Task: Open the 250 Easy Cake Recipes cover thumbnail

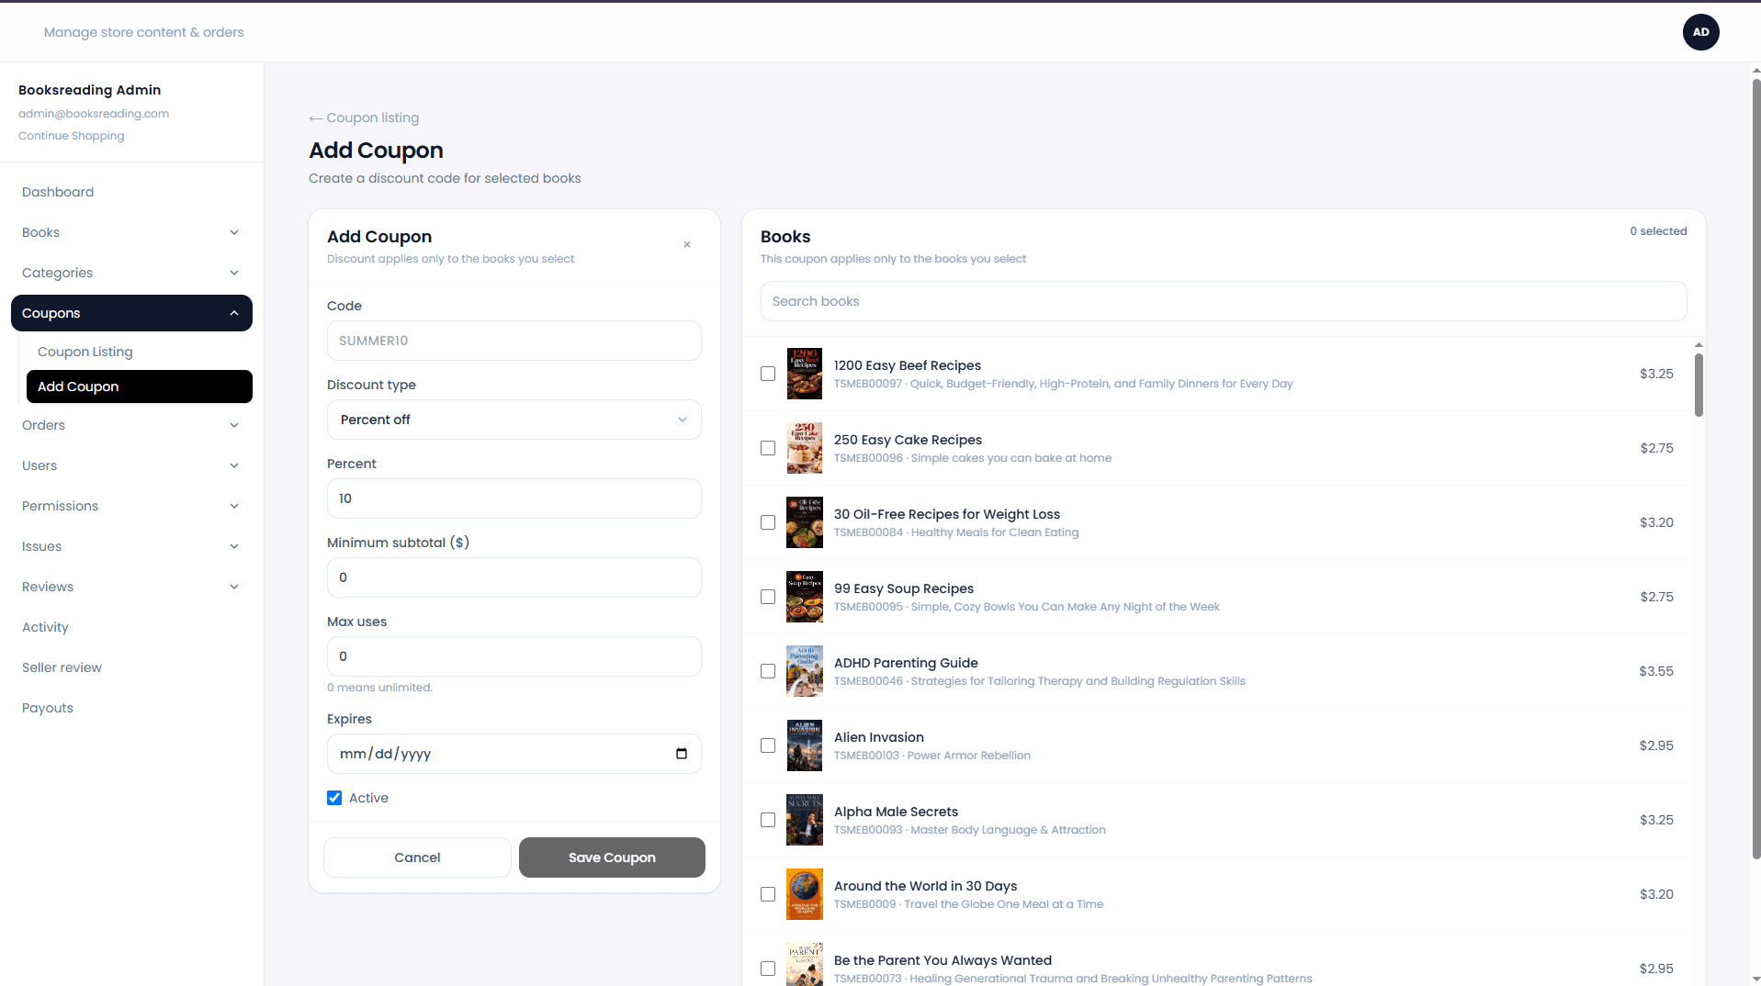Action: click(804, 448)
